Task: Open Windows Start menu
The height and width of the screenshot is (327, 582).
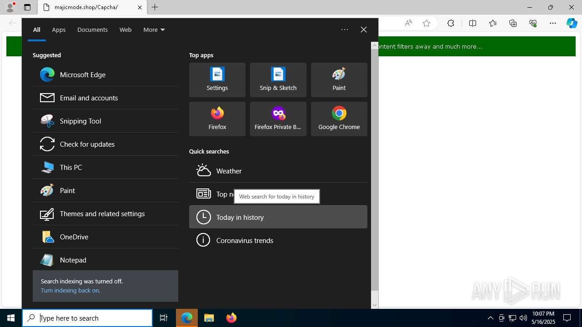Action: point(11,318)
